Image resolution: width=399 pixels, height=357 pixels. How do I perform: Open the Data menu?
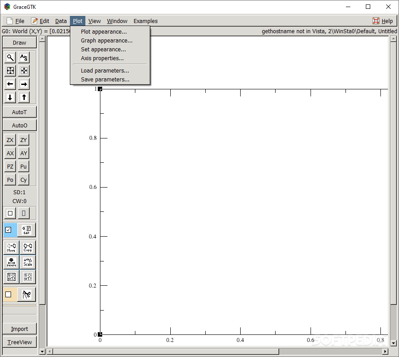point(61,21)
